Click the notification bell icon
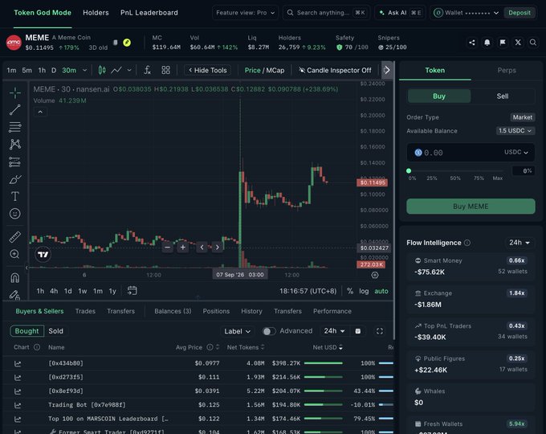Screen dimensions: 546x434 click(x=487, y=43)
